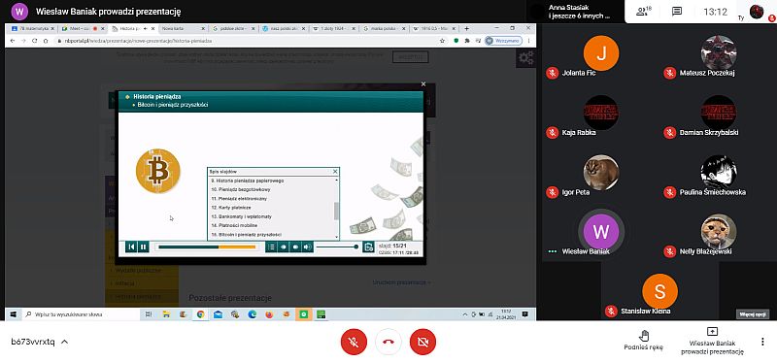Select Igor Peta's cat avatar tile
The image size is (777, 362).
pos(600,172)
